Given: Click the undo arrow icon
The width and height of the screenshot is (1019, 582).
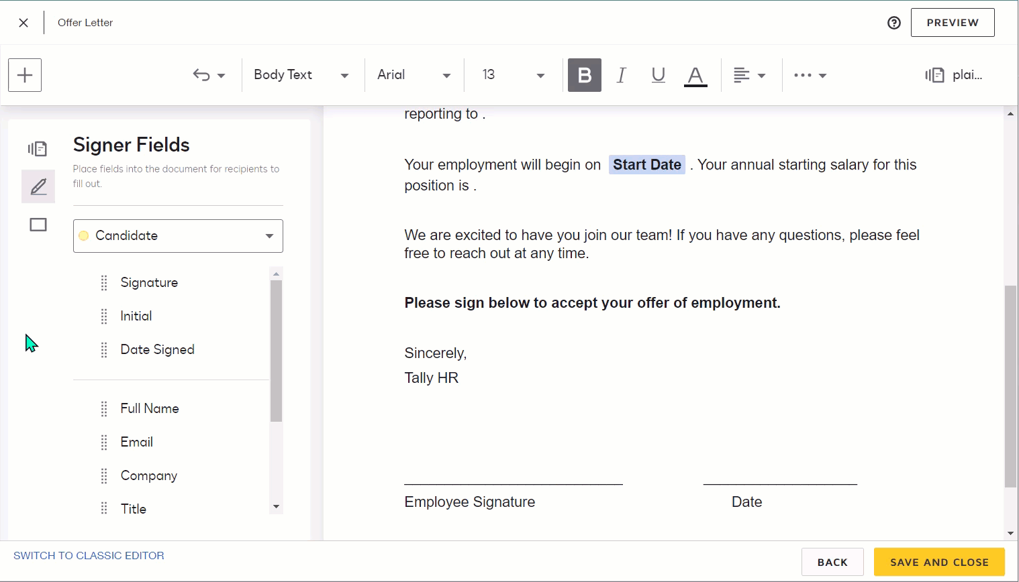Looking at the screenshot, I should click(x=201, y=75).
